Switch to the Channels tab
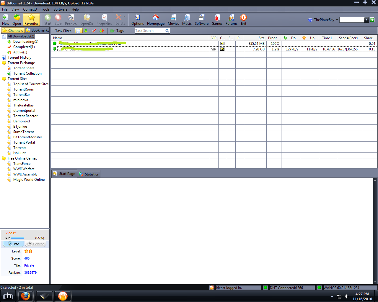This screenshot has height=302, width=378. (x=13, y=30)
